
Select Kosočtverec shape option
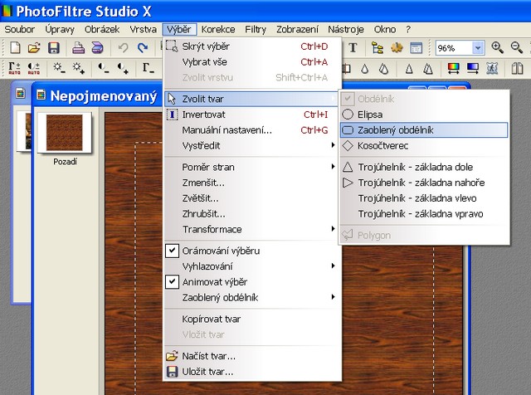pyautogui.click(x=424, y=146)
